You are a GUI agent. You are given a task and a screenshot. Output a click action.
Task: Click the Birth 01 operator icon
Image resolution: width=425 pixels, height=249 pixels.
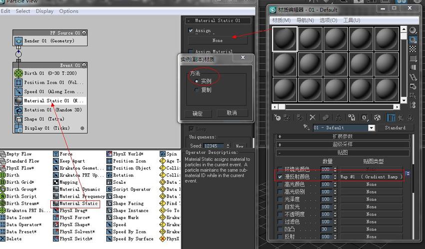point(18,73)
